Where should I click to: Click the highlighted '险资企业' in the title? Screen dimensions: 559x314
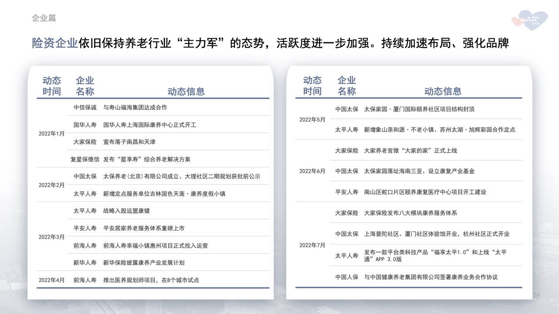[55, 43]
